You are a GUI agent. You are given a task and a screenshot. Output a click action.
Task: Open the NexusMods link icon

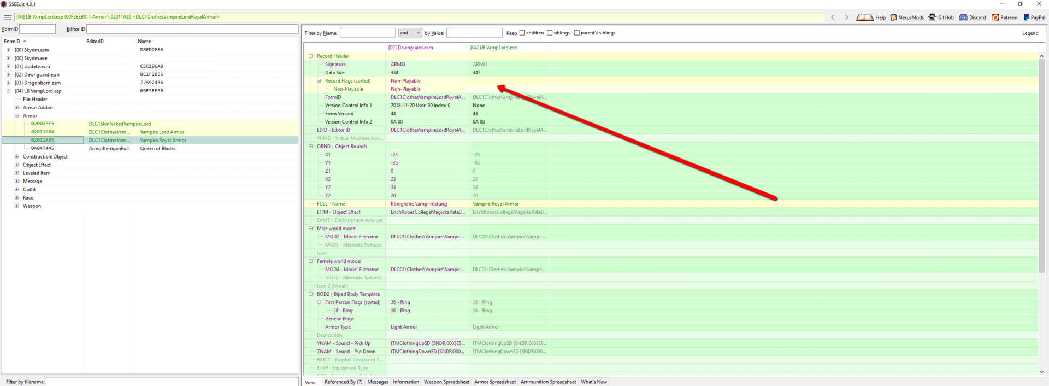tap(894, 17)
